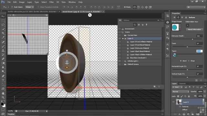
Task: Select the Zoom tool in the toolbox
Action: click(x=3, y=97)
